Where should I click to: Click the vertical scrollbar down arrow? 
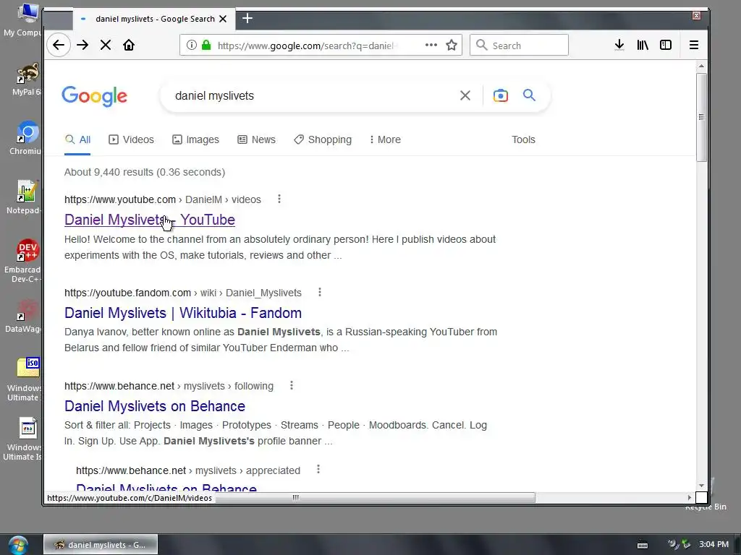point(701,486)
